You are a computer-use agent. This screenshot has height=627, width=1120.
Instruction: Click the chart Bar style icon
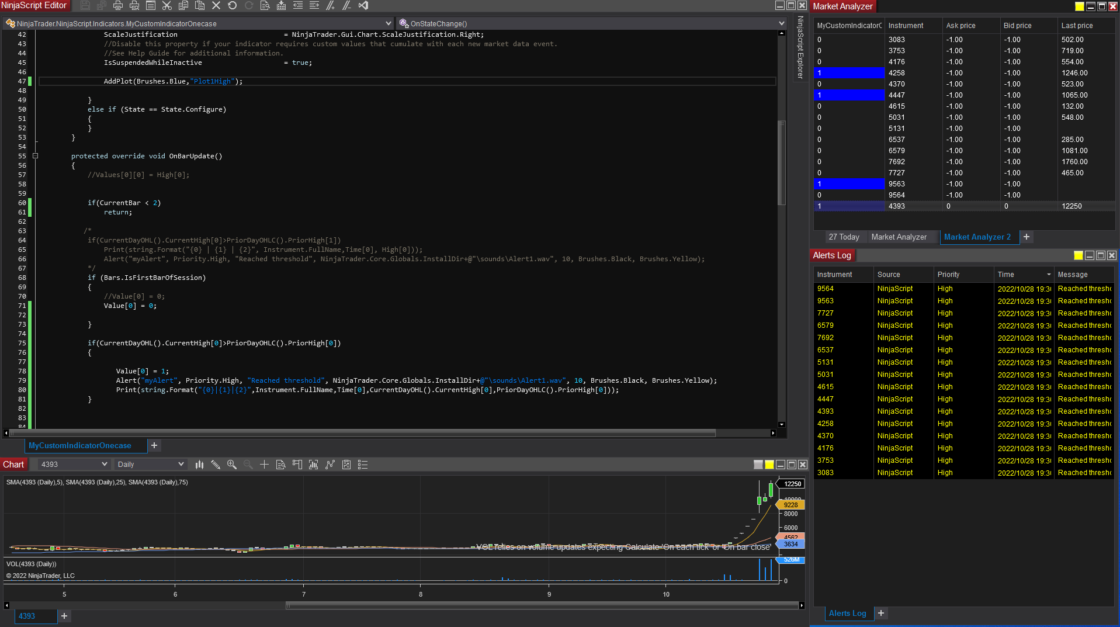[x=199, y=465]
